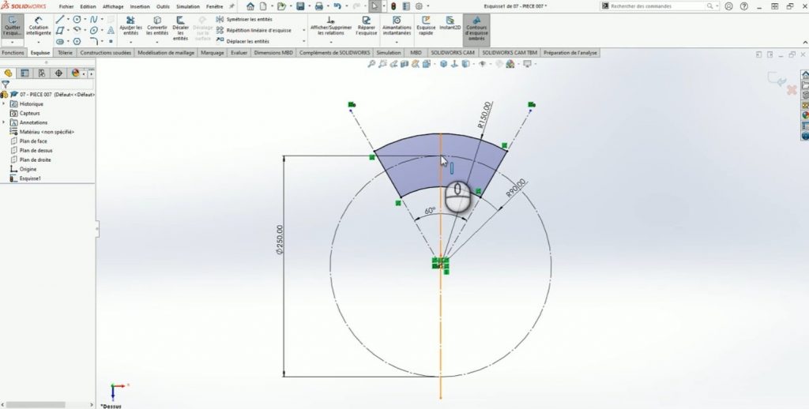The height and width of the screenshot is (409, 809).
Task: Click the Symétriser les entités mirror tool
Action: click(247, 19)
